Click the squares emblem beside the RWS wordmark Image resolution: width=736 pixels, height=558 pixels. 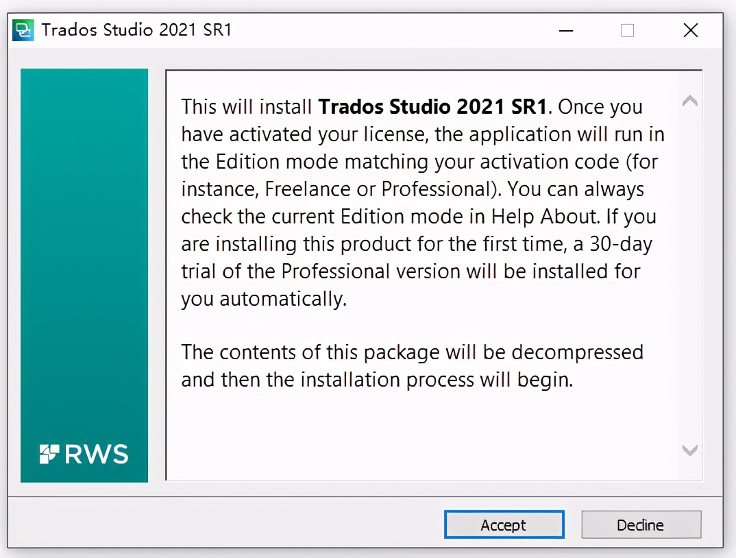49,453
